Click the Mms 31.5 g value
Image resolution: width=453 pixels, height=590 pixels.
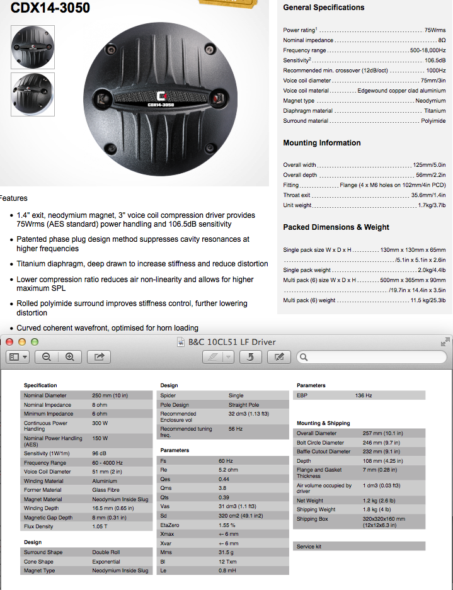(226, 552)
